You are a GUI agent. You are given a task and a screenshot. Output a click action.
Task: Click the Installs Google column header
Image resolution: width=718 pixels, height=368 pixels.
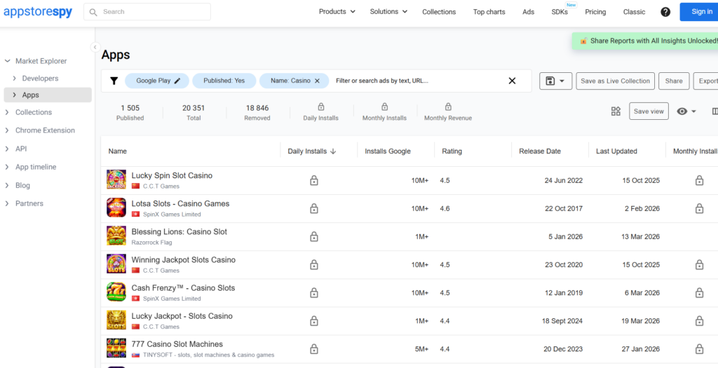pos(388,151)
